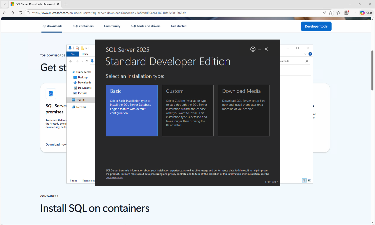Click Back arrow in File Explorer

[x=71, y=61]
